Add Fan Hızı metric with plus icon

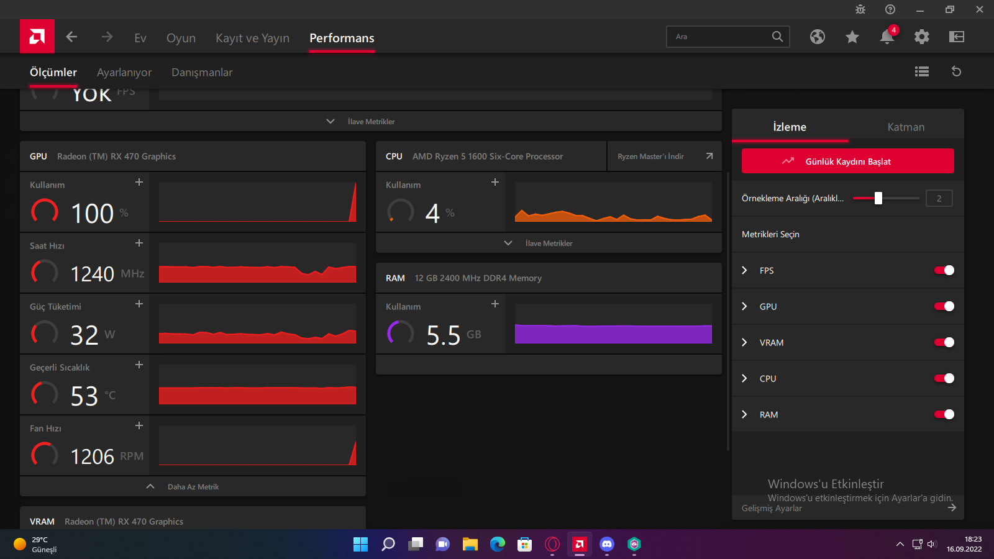point(139,425)
